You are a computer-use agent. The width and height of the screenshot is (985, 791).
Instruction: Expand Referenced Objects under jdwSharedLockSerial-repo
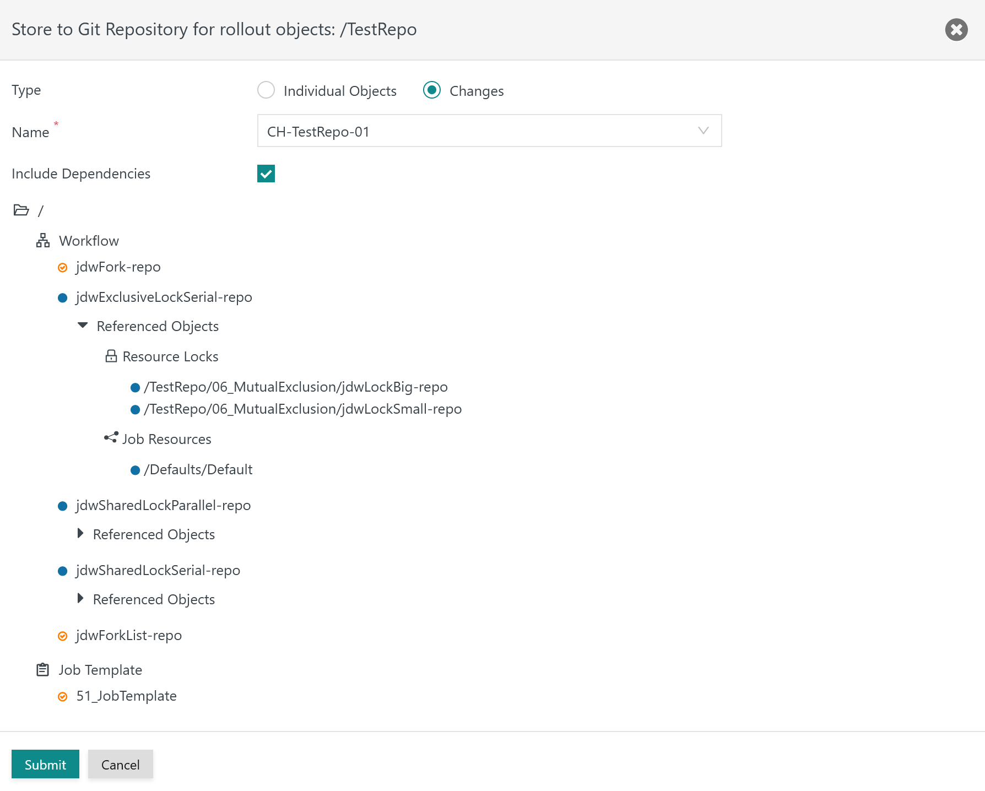80,598
